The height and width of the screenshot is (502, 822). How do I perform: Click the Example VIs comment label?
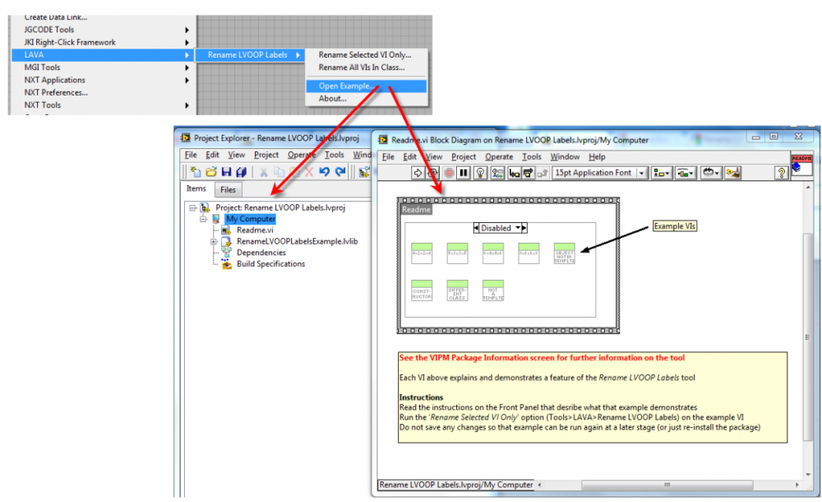pyautogui.click(x=675, y=226)
